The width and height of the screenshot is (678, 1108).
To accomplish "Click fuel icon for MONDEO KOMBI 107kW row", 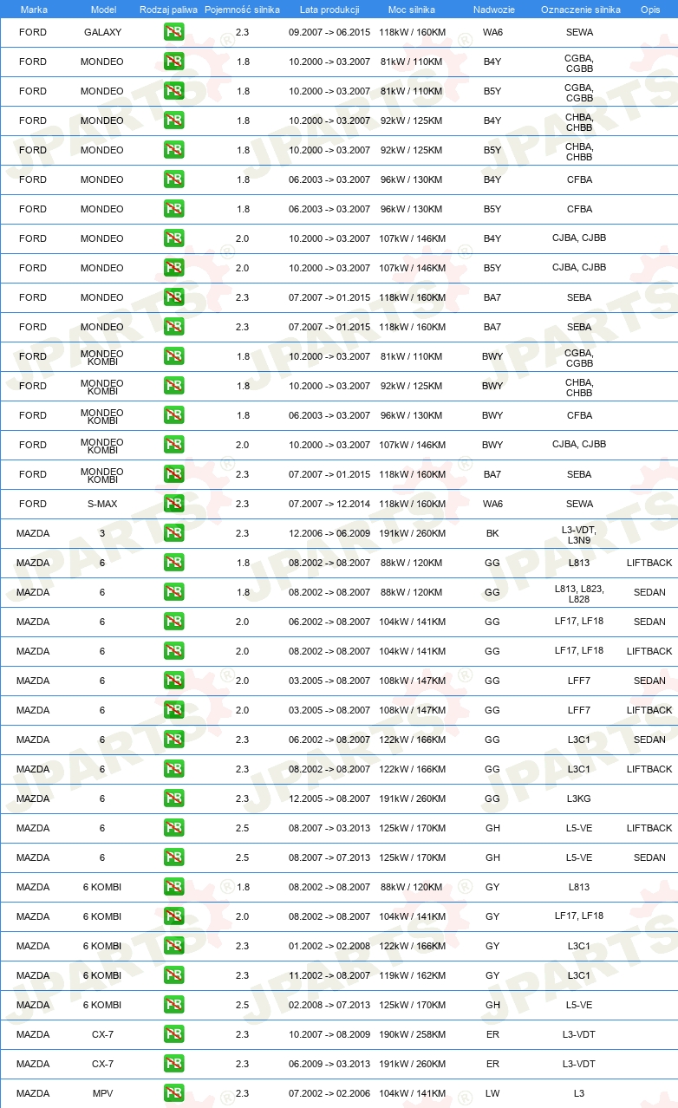I will coord(174,445).
